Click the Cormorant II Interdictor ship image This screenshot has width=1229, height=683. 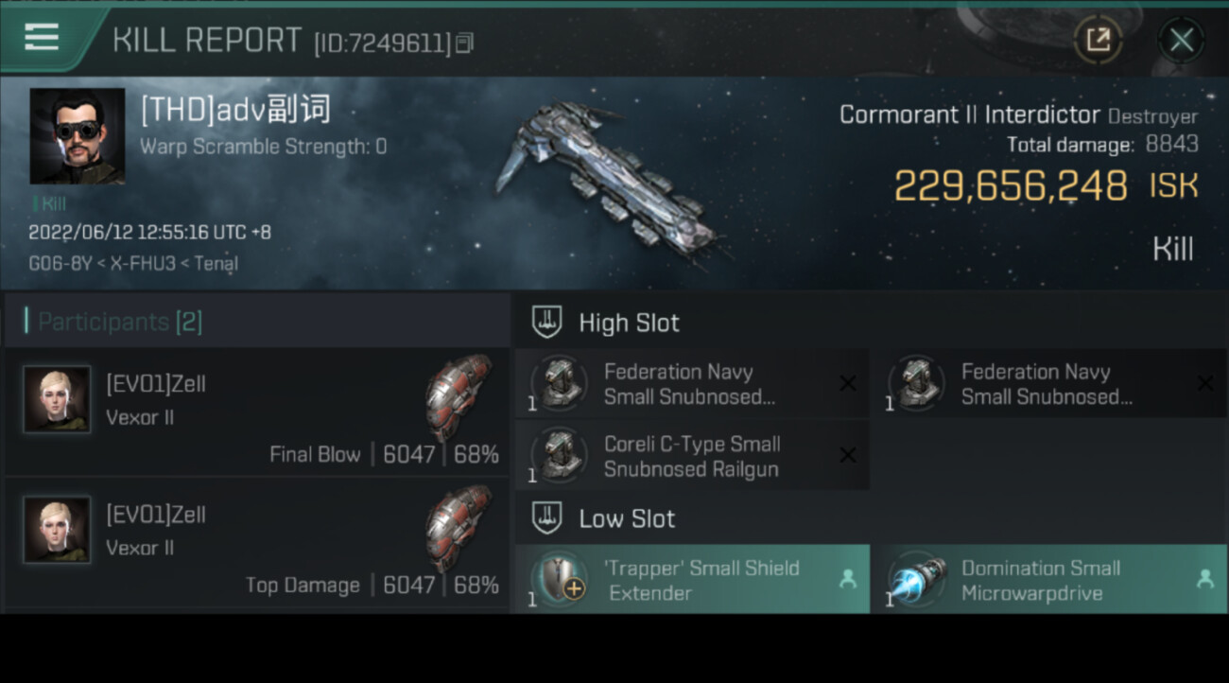(610, 180)
